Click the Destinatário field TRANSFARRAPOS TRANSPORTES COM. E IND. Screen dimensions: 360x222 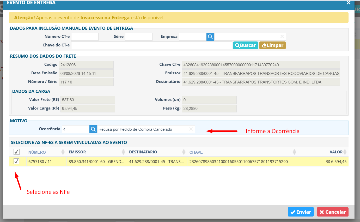coord(261,82)
